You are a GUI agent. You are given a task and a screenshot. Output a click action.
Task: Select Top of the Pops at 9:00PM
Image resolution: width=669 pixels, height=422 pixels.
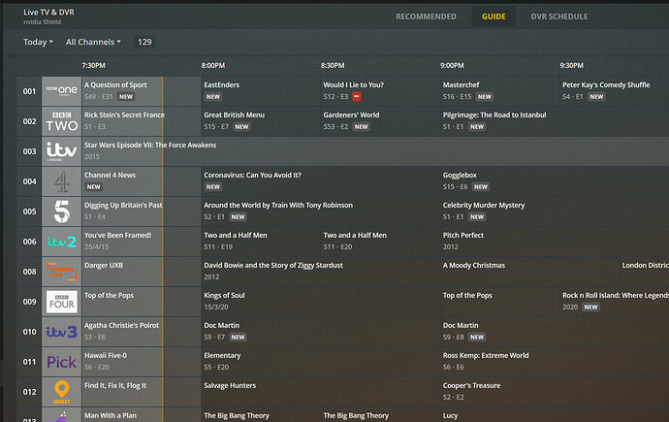pyautogui.click(x=499, y=302)
